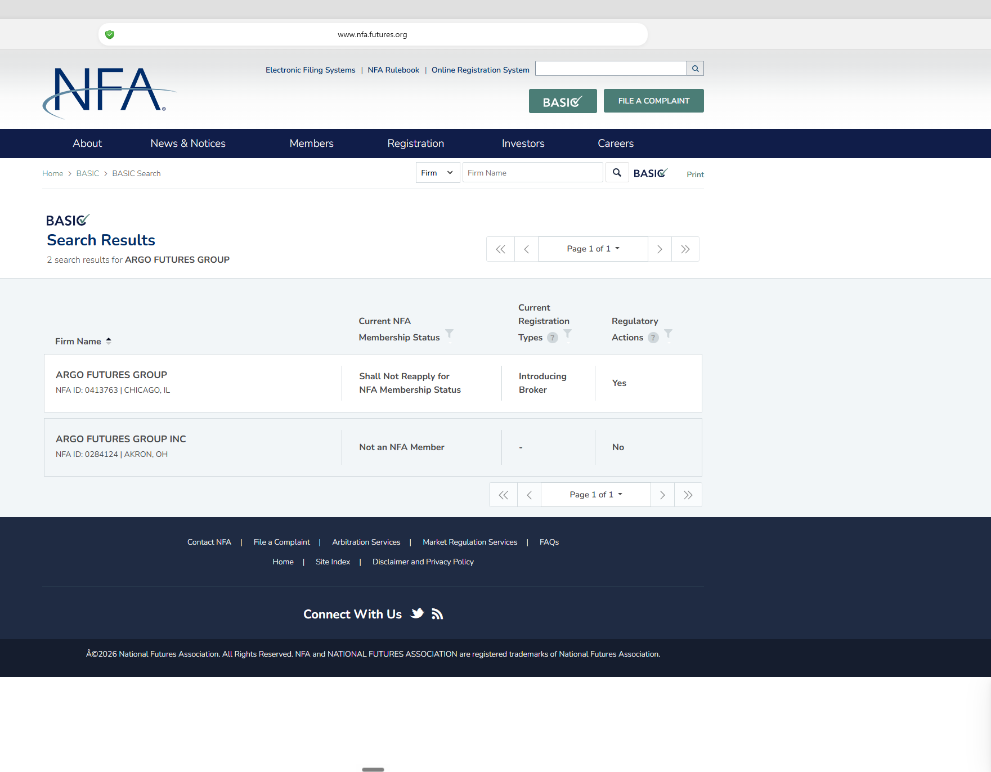Open bottom Page 1 of 1 dropdown
This screenshot has width=991, height=772.
pyautogui.click(x=596, y=495)
